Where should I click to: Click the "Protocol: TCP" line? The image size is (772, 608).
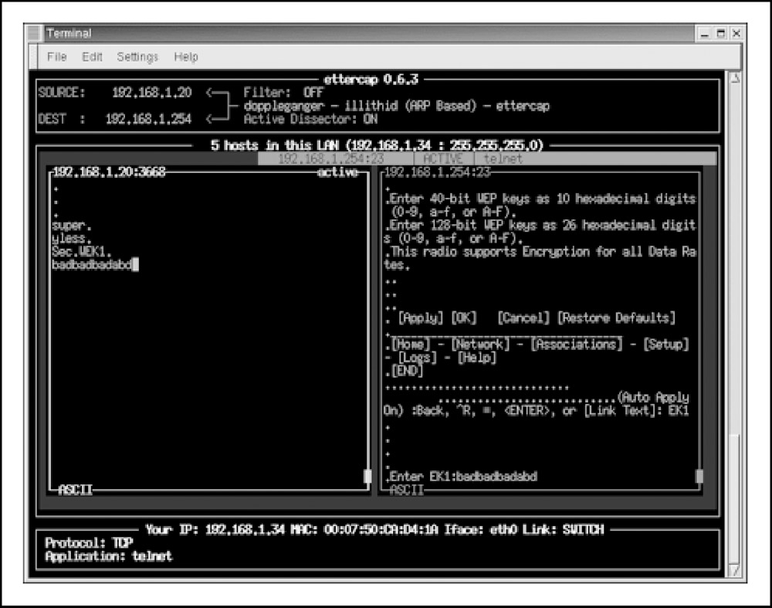click(89, 543)
